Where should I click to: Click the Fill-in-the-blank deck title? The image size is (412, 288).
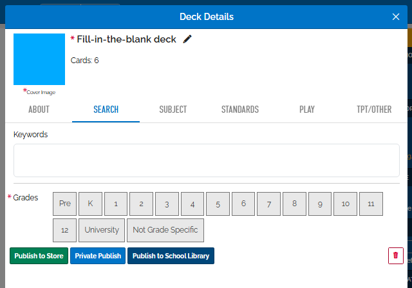point(126,39)
